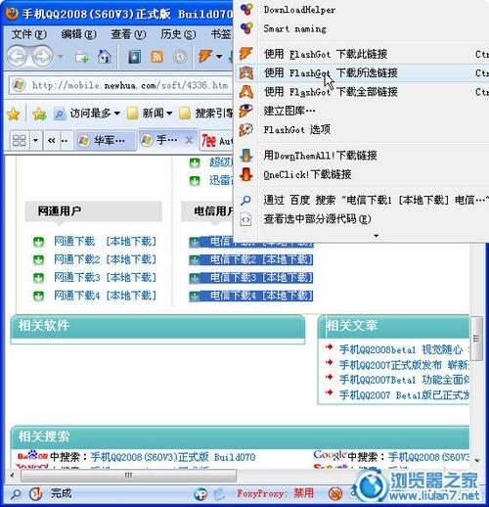Select DownloadHelper in context menu
The width and height of the screenshot is (489, 507).
pos(362,10)
